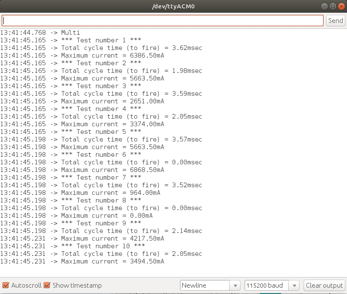Uncheck the Show timestamp option
The height and width of the screenshot is (294, 347).
pyautogui.click(x=47, y=286)
